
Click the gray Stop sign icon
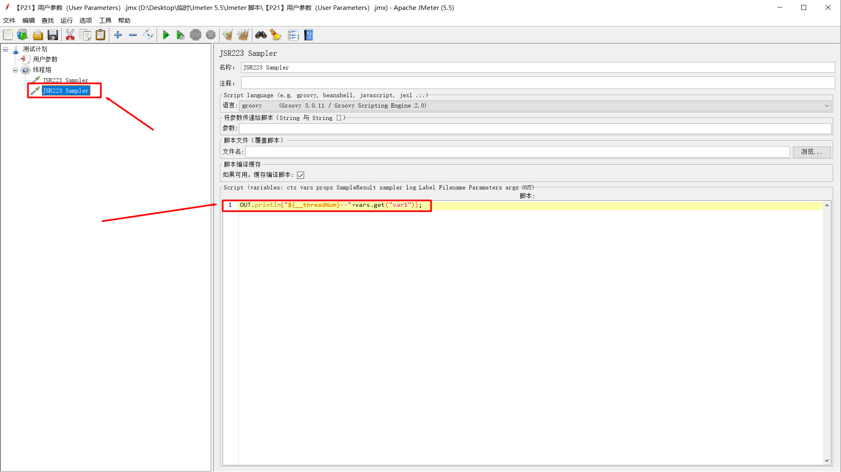pos(196,35)
